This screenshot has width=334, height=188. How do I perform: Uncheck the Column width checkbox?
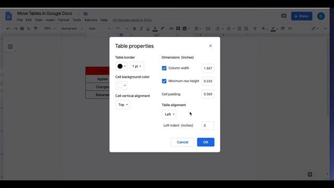click(164, 68)
